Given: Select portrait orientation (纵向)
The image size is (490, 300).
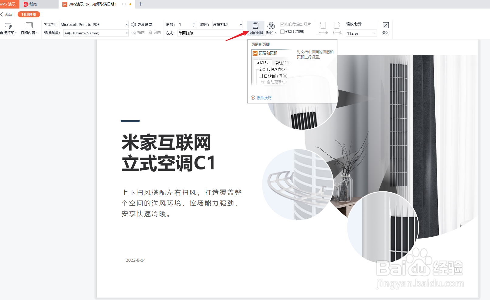Looking at the screenshot, I should point(154,33).
